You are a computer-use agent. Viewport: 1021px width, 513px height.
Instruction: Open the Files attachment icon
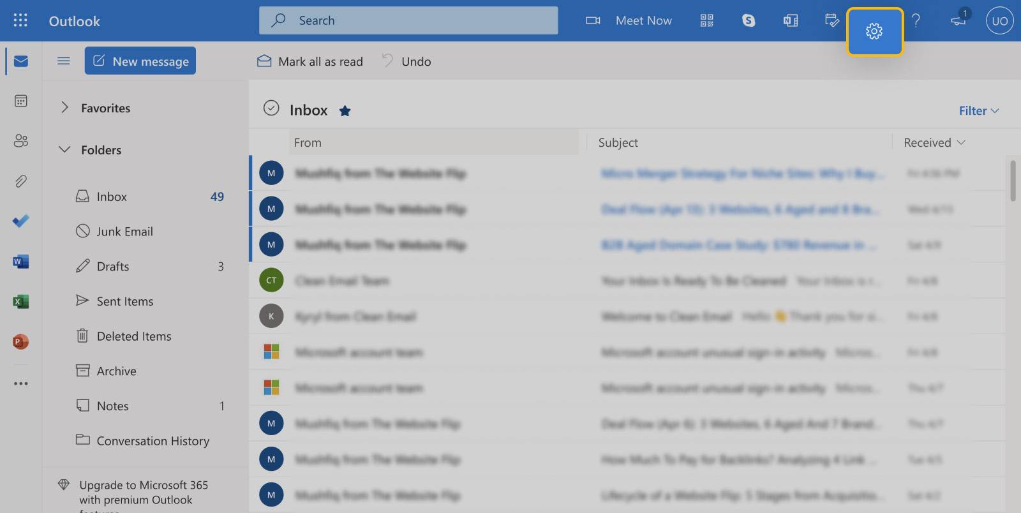tap(20, 181)
